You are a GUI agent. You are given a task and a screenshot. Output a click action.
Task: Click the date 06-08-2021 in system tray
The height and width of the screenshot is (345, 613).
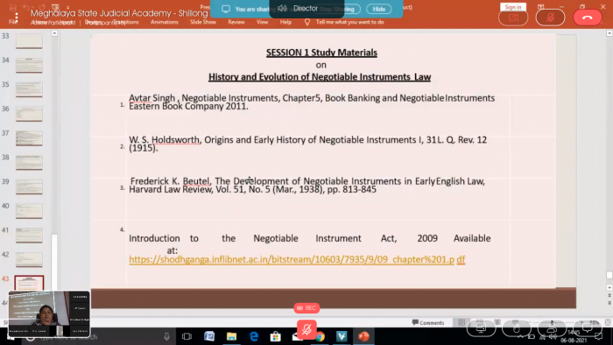(574, 340)
